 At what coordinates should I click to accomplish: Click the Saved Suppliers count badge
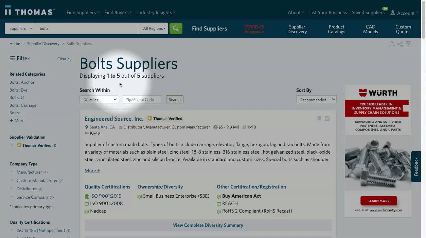pyautogui.click(x=385, y=8)
